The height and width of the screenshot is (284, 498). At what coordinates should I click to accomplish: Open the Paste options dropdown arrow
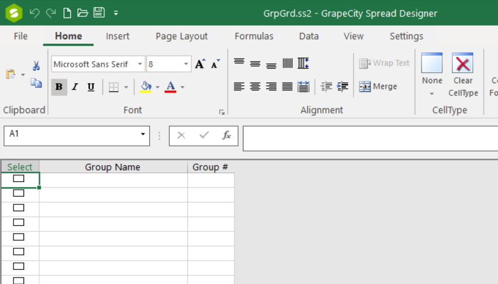point(23,75)
